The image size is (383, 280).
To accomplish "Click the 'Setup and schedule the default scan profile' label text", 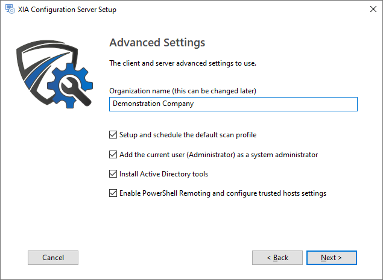I will (x=188, y=135).
